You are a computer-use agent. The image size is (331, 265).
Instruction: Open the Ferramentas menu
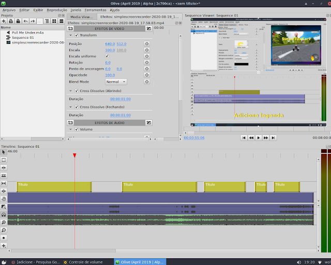click(x=95, y=10)
